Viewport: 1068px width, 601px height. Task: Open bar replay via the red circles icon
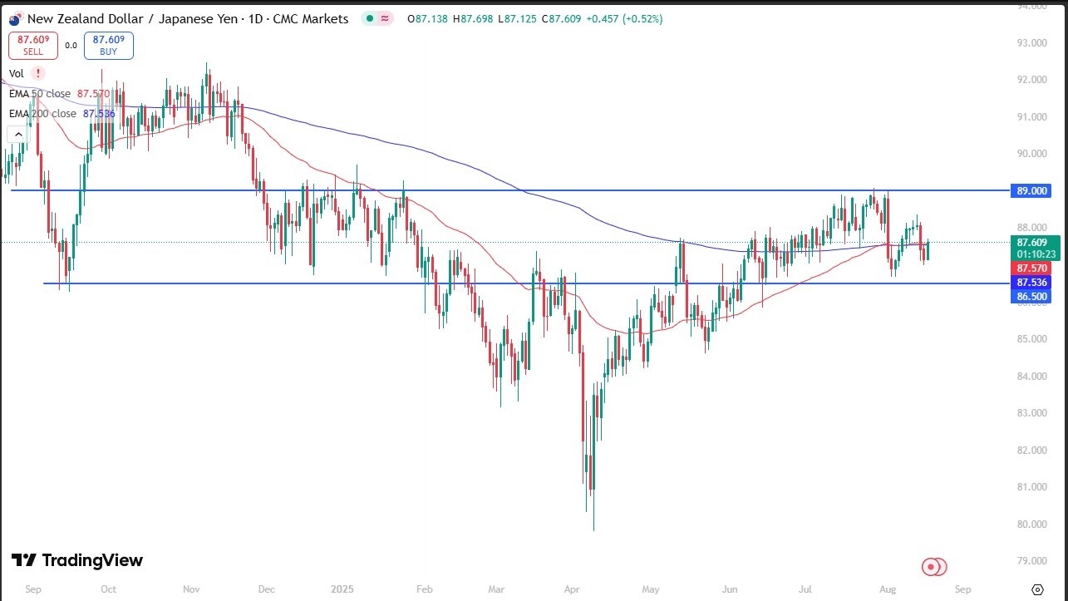click(x=933, y=565)
